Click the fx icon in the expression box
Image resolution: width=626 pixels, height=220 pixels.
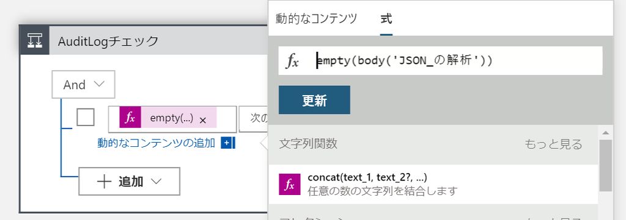[293, 61]
